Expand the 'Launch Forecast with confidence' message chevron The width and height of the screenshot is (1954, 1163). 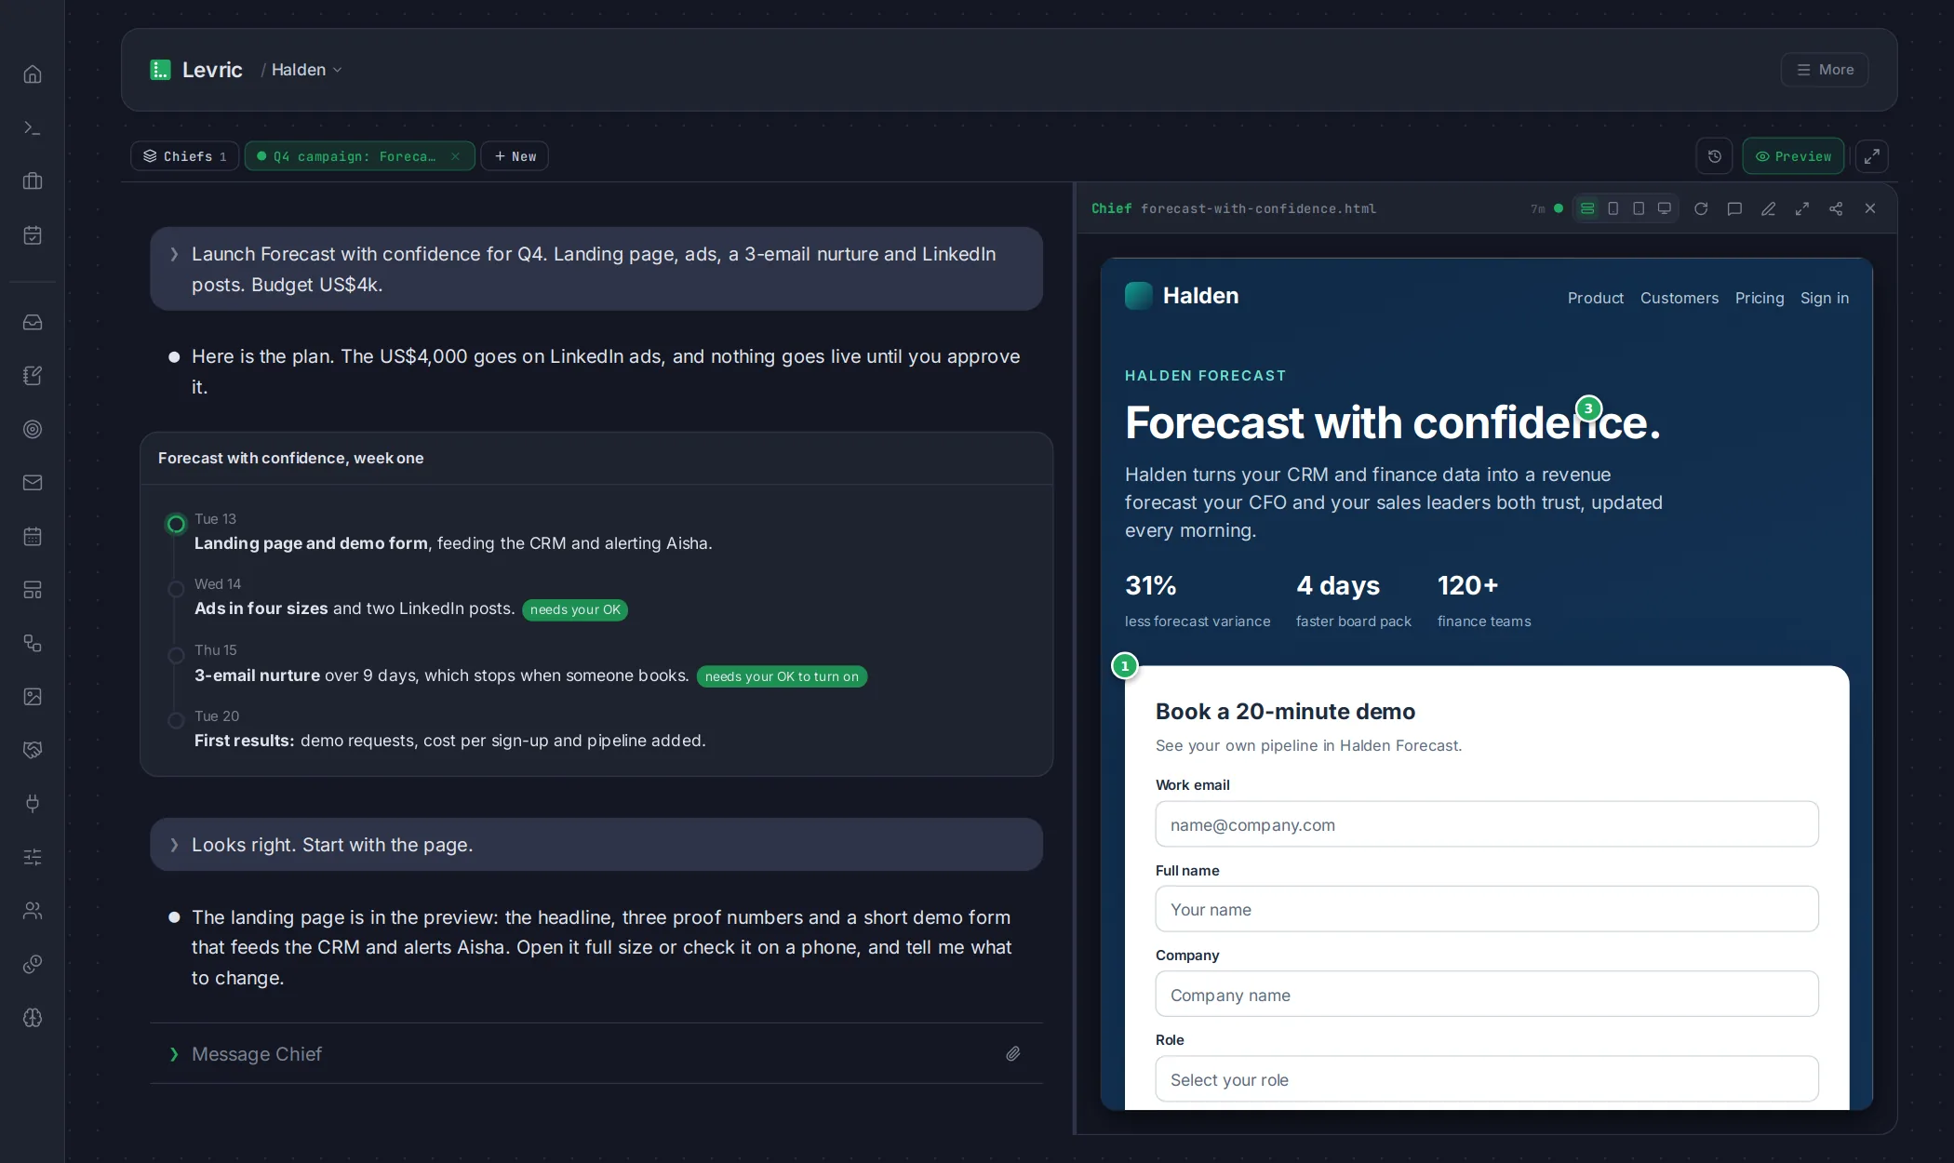[x=174, y=254]
